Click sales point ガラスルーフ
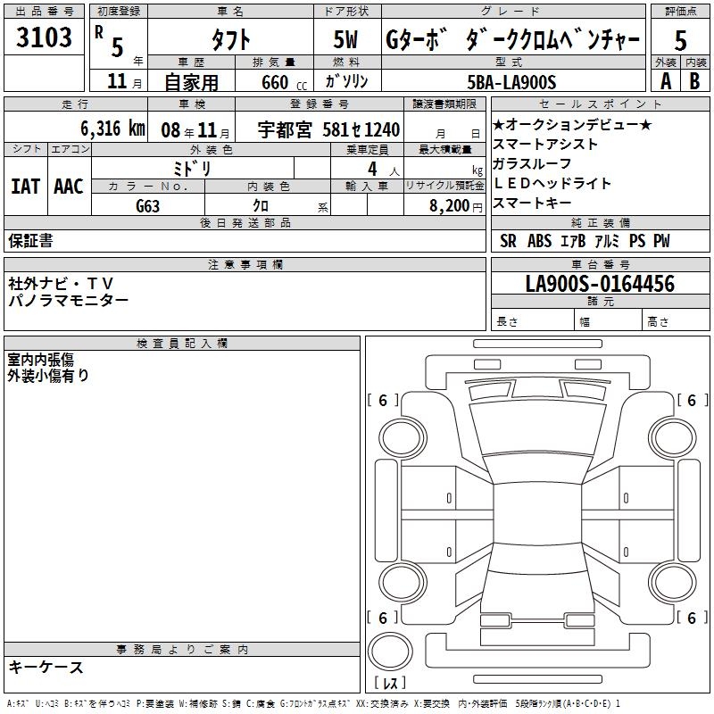714x714 pixels. click(532, 163)
